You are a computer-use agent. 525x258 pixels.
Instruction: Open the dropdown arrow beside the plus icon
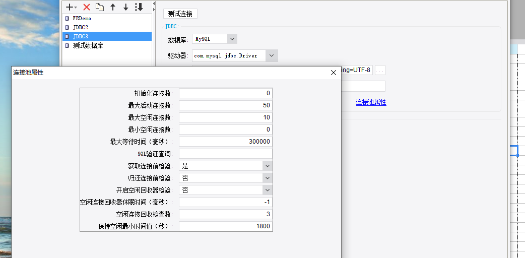[x=76, y=8]
